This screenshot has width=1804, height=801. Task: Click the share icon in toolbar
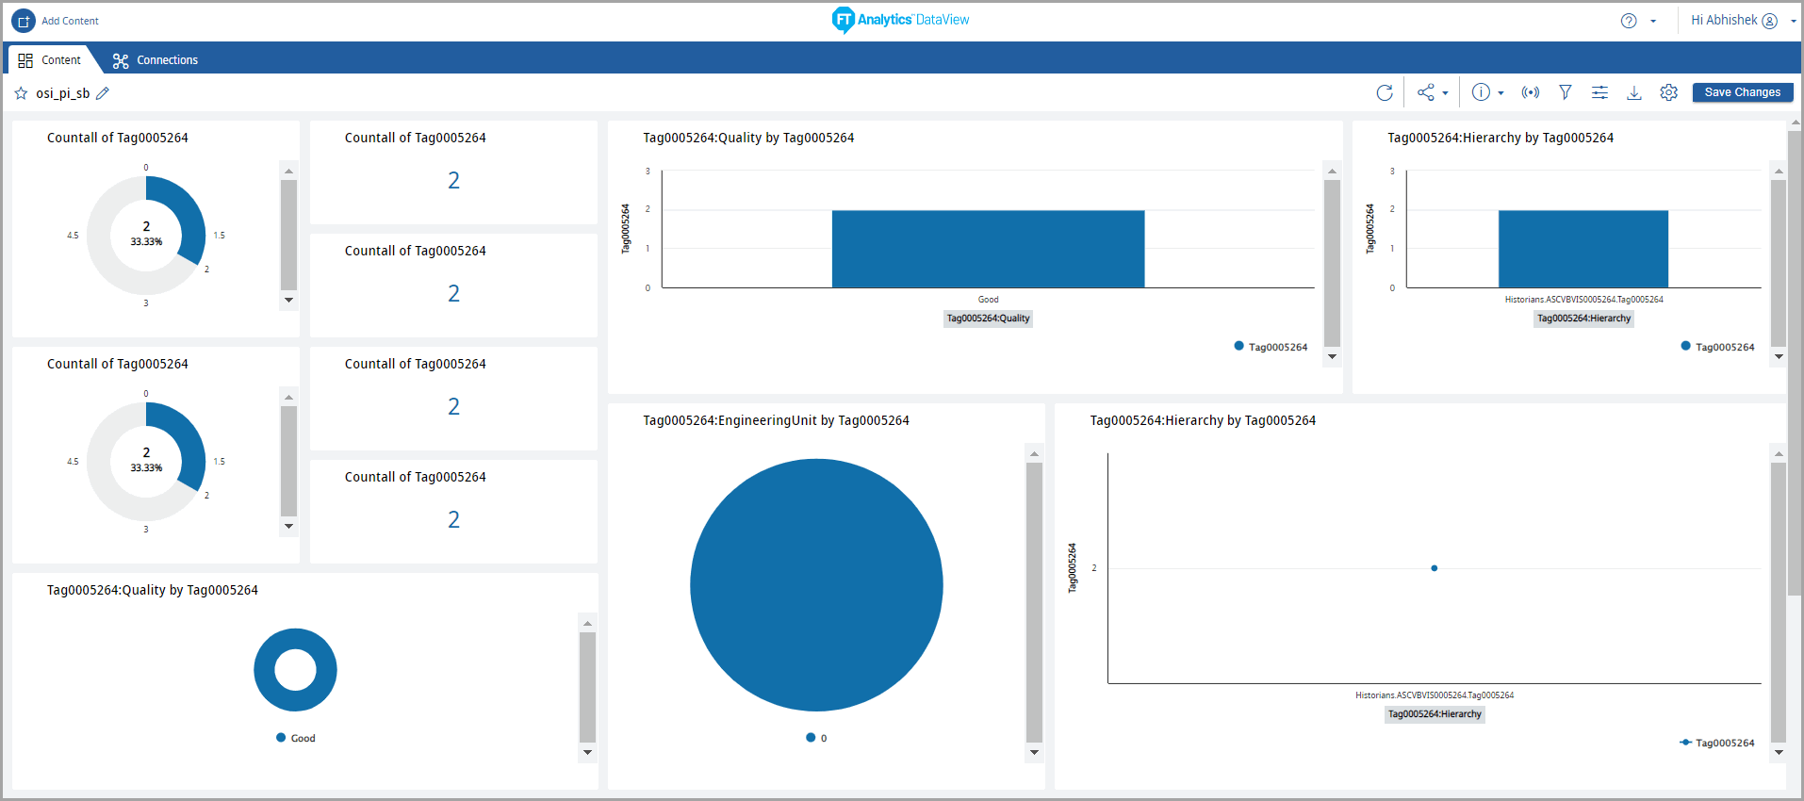pyautogui.click(x=1425, y=92)
